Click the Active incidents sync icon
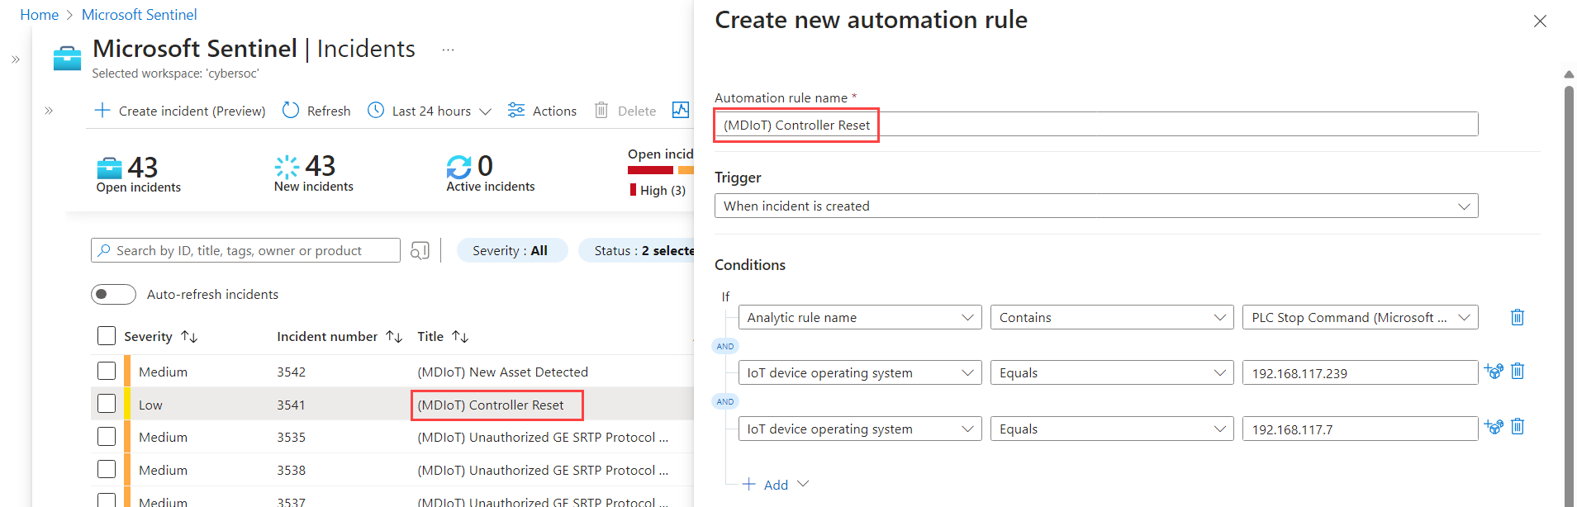1577x507 pixels. (459, 167)
